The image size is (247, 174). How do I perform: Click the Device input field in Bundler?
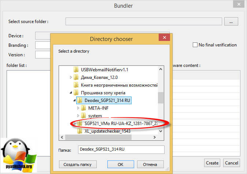[x=43, y=36]
